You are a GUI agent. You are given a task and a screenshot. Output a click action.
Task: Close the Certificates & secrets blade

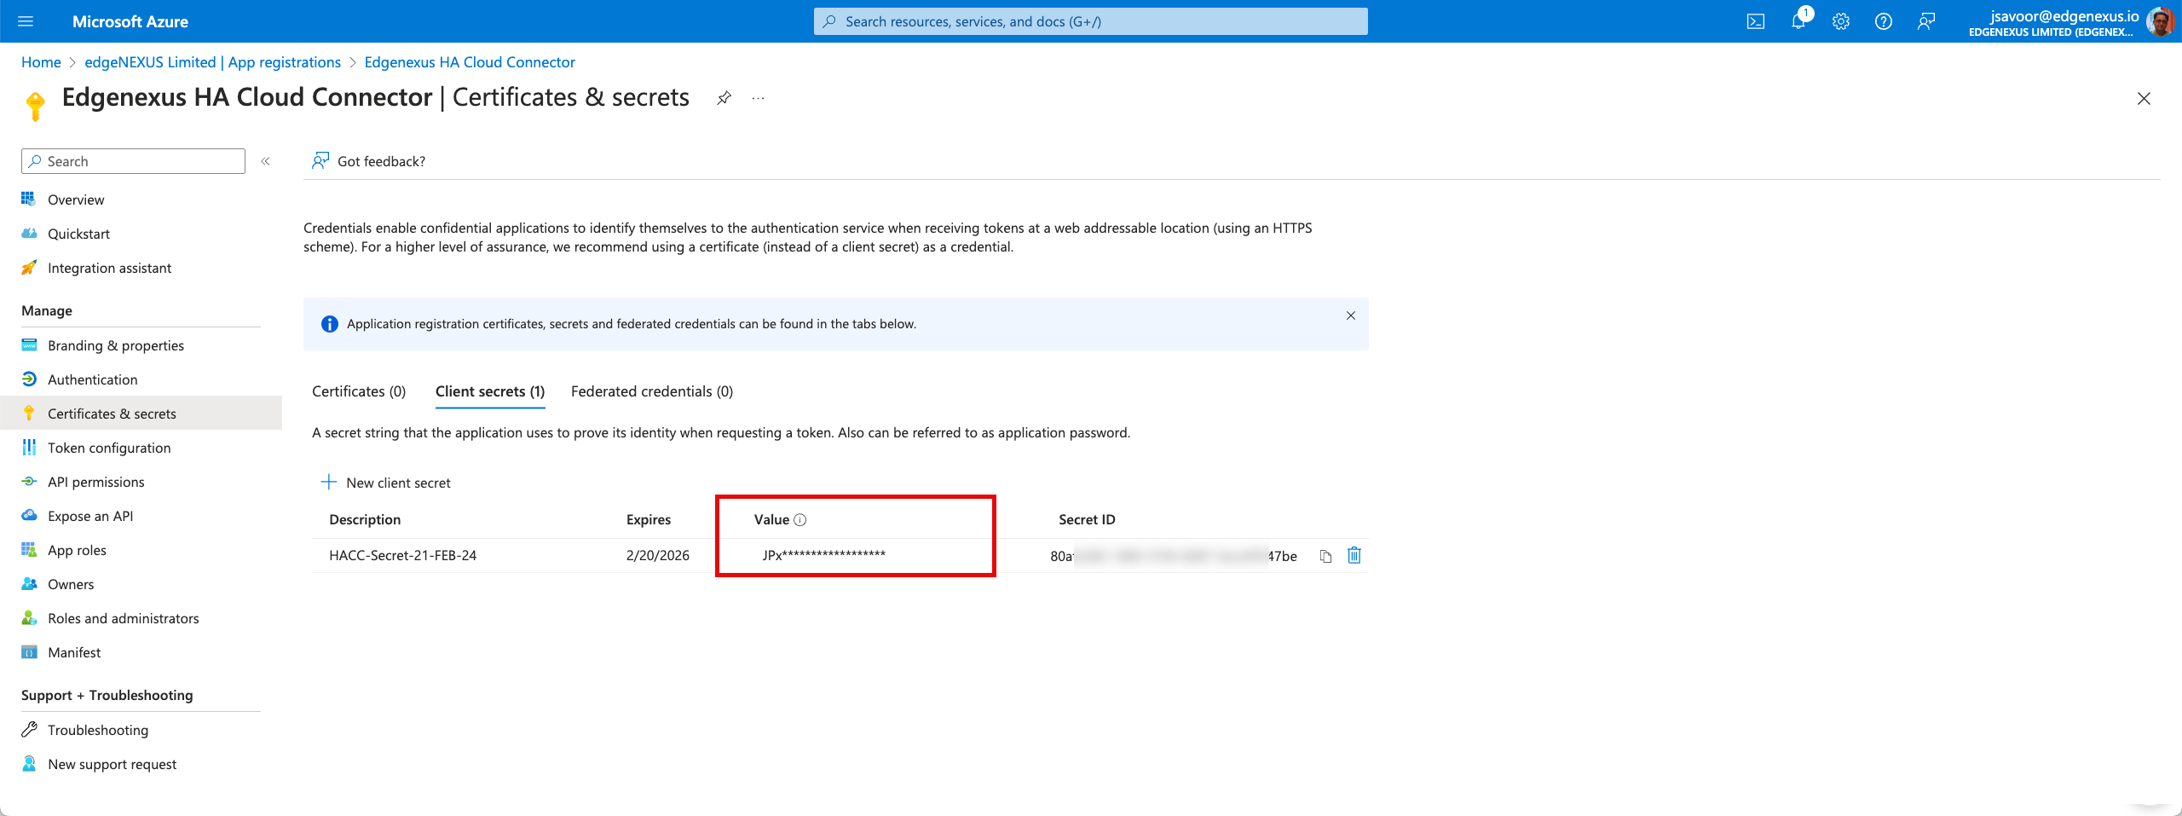point(2144,98)
